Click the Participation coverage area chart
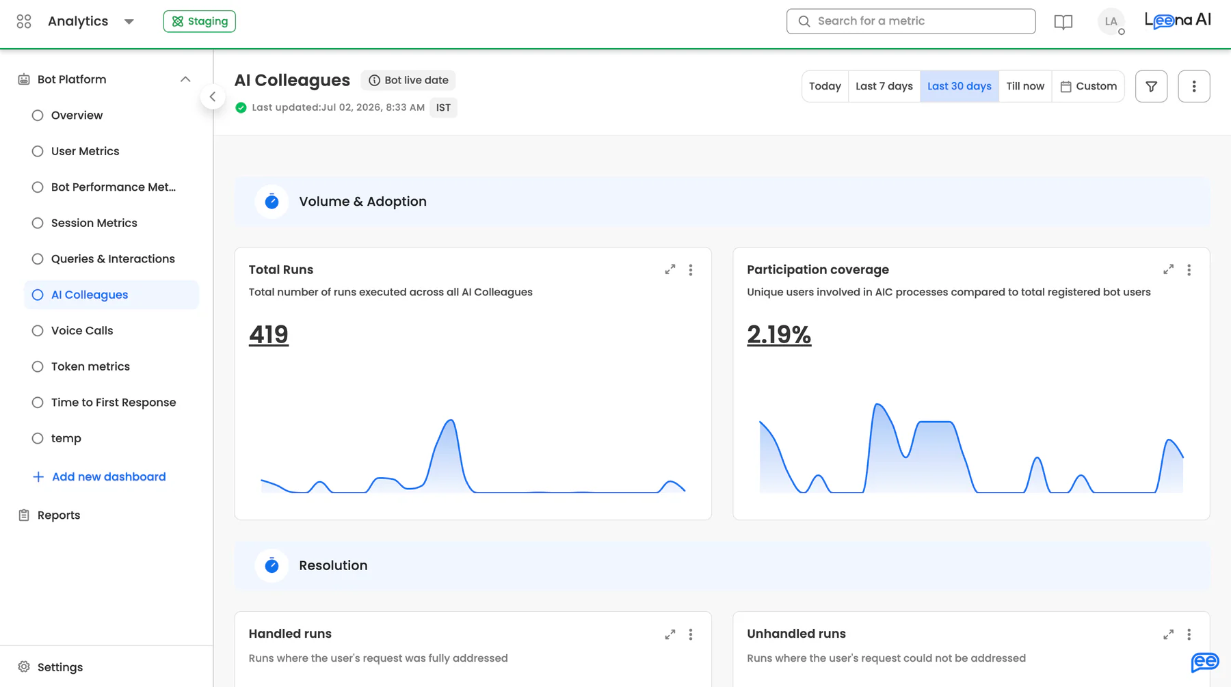Screen dimensions: 1231x687 pos(971,448)
